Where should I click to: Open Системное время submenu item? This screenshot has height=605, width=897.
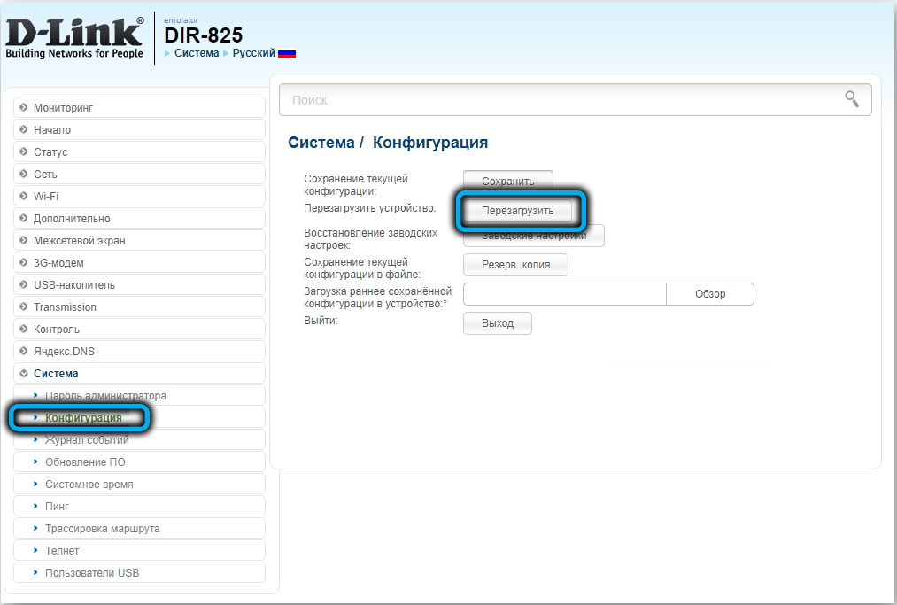pyautogui.click(x=89, y=484)
